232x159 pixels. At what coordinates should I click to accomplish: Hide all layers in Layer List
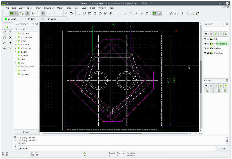pyautogui.click(x=211, y=34)
